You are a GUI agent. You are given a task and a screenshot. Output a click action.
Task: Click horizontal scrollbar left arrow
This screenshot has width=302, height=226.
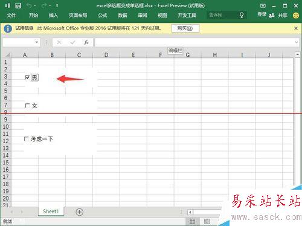[190, 212]
